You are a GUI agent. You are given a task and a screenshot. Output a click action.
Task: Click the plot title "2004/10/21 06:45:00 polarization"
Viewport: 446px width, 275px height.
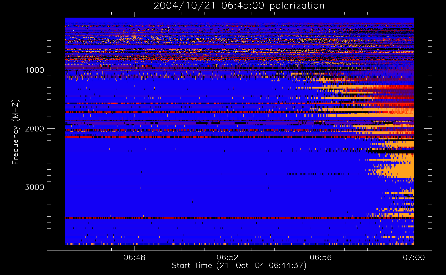(239, 6)
